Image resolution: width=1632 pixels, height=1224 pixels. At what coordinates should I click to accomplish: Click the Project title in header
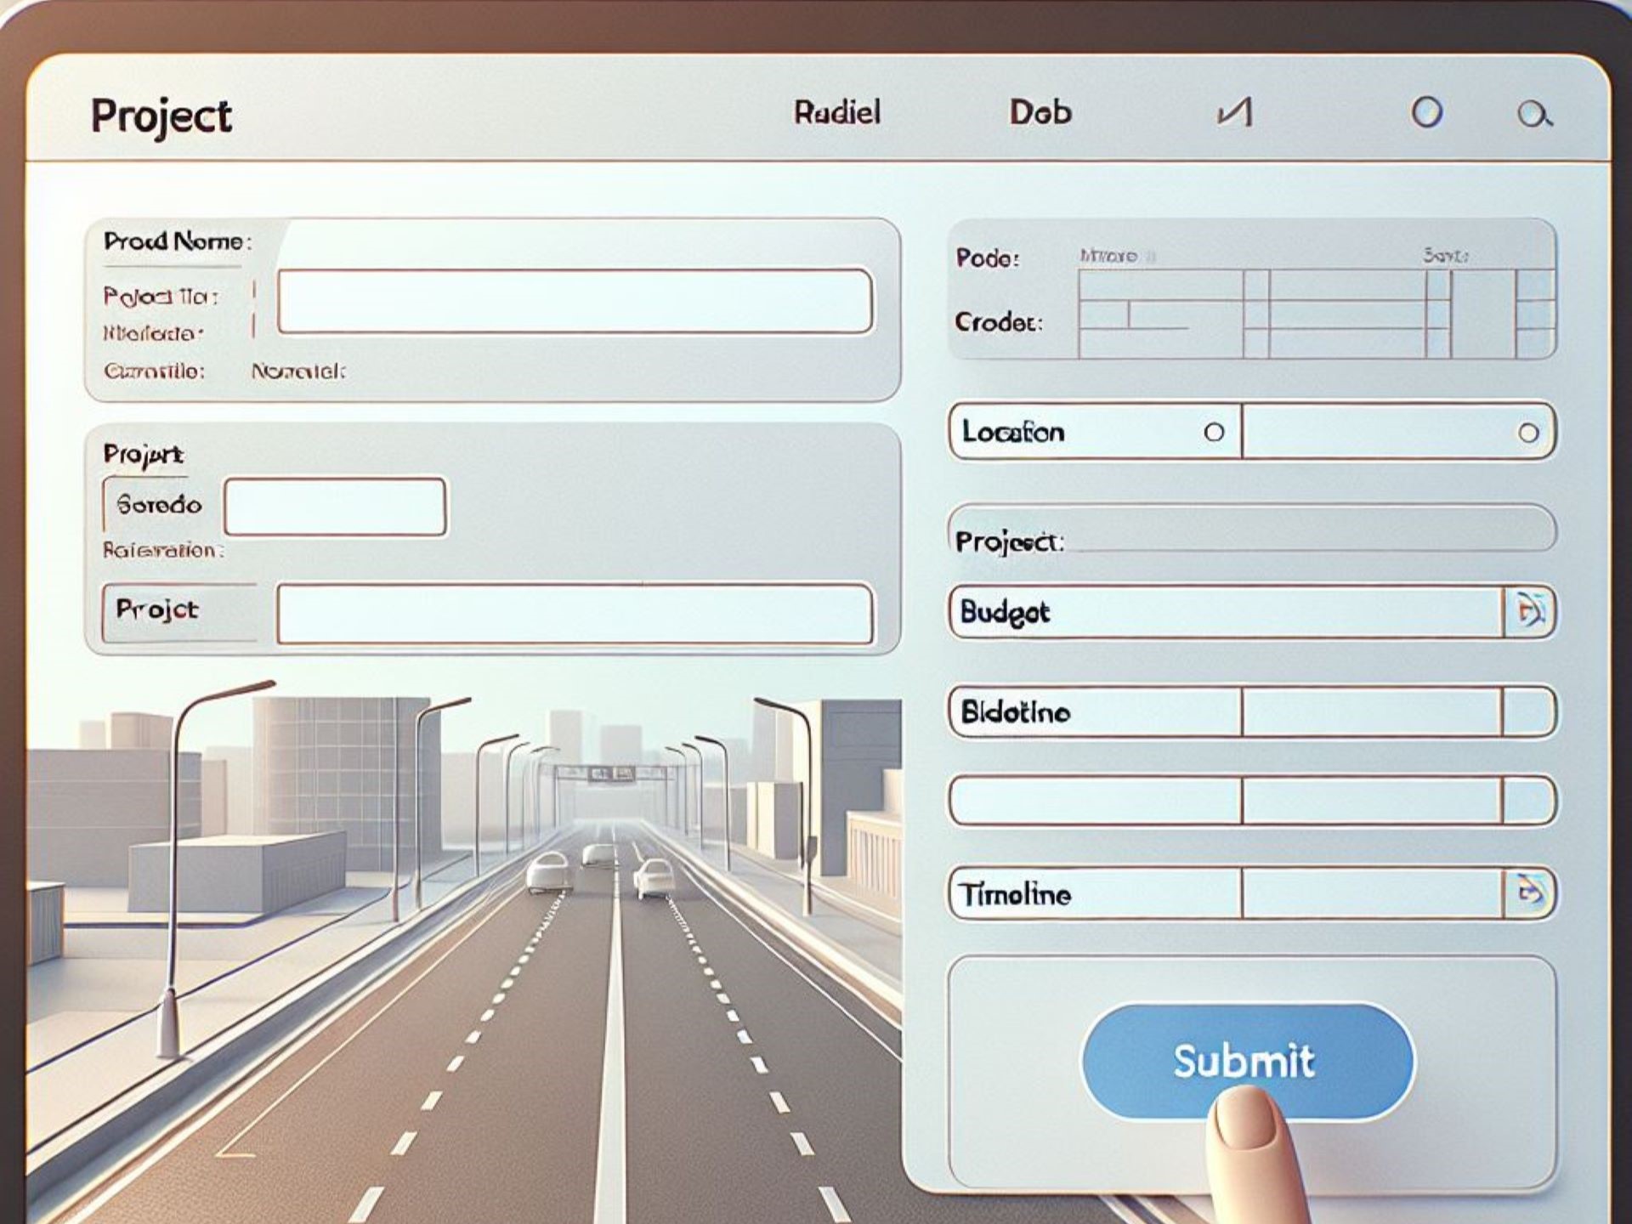(161, 116)
